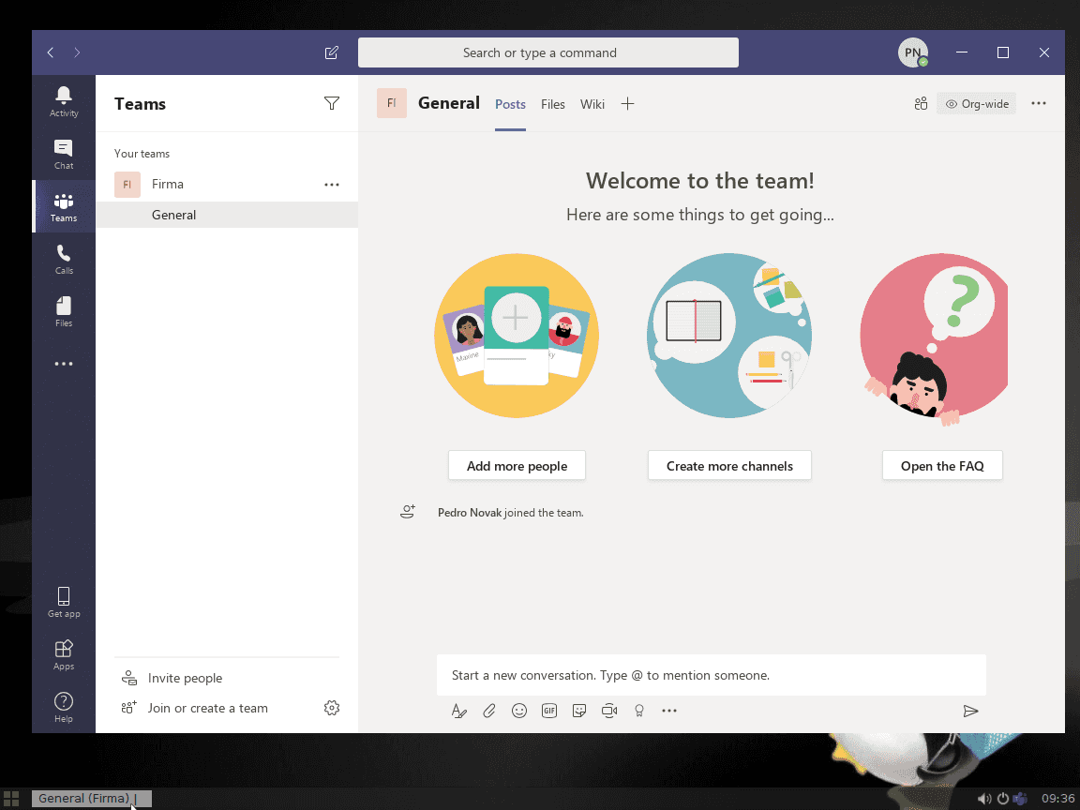
Task: Click the new chat compose icon
Action: [331, 52]
